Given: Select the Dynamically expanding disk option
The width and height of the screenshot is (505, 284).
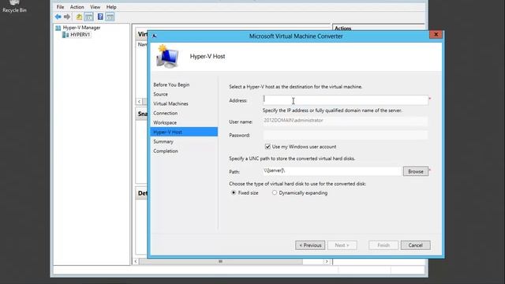Looking at the screenshot, I should [275, 192].
